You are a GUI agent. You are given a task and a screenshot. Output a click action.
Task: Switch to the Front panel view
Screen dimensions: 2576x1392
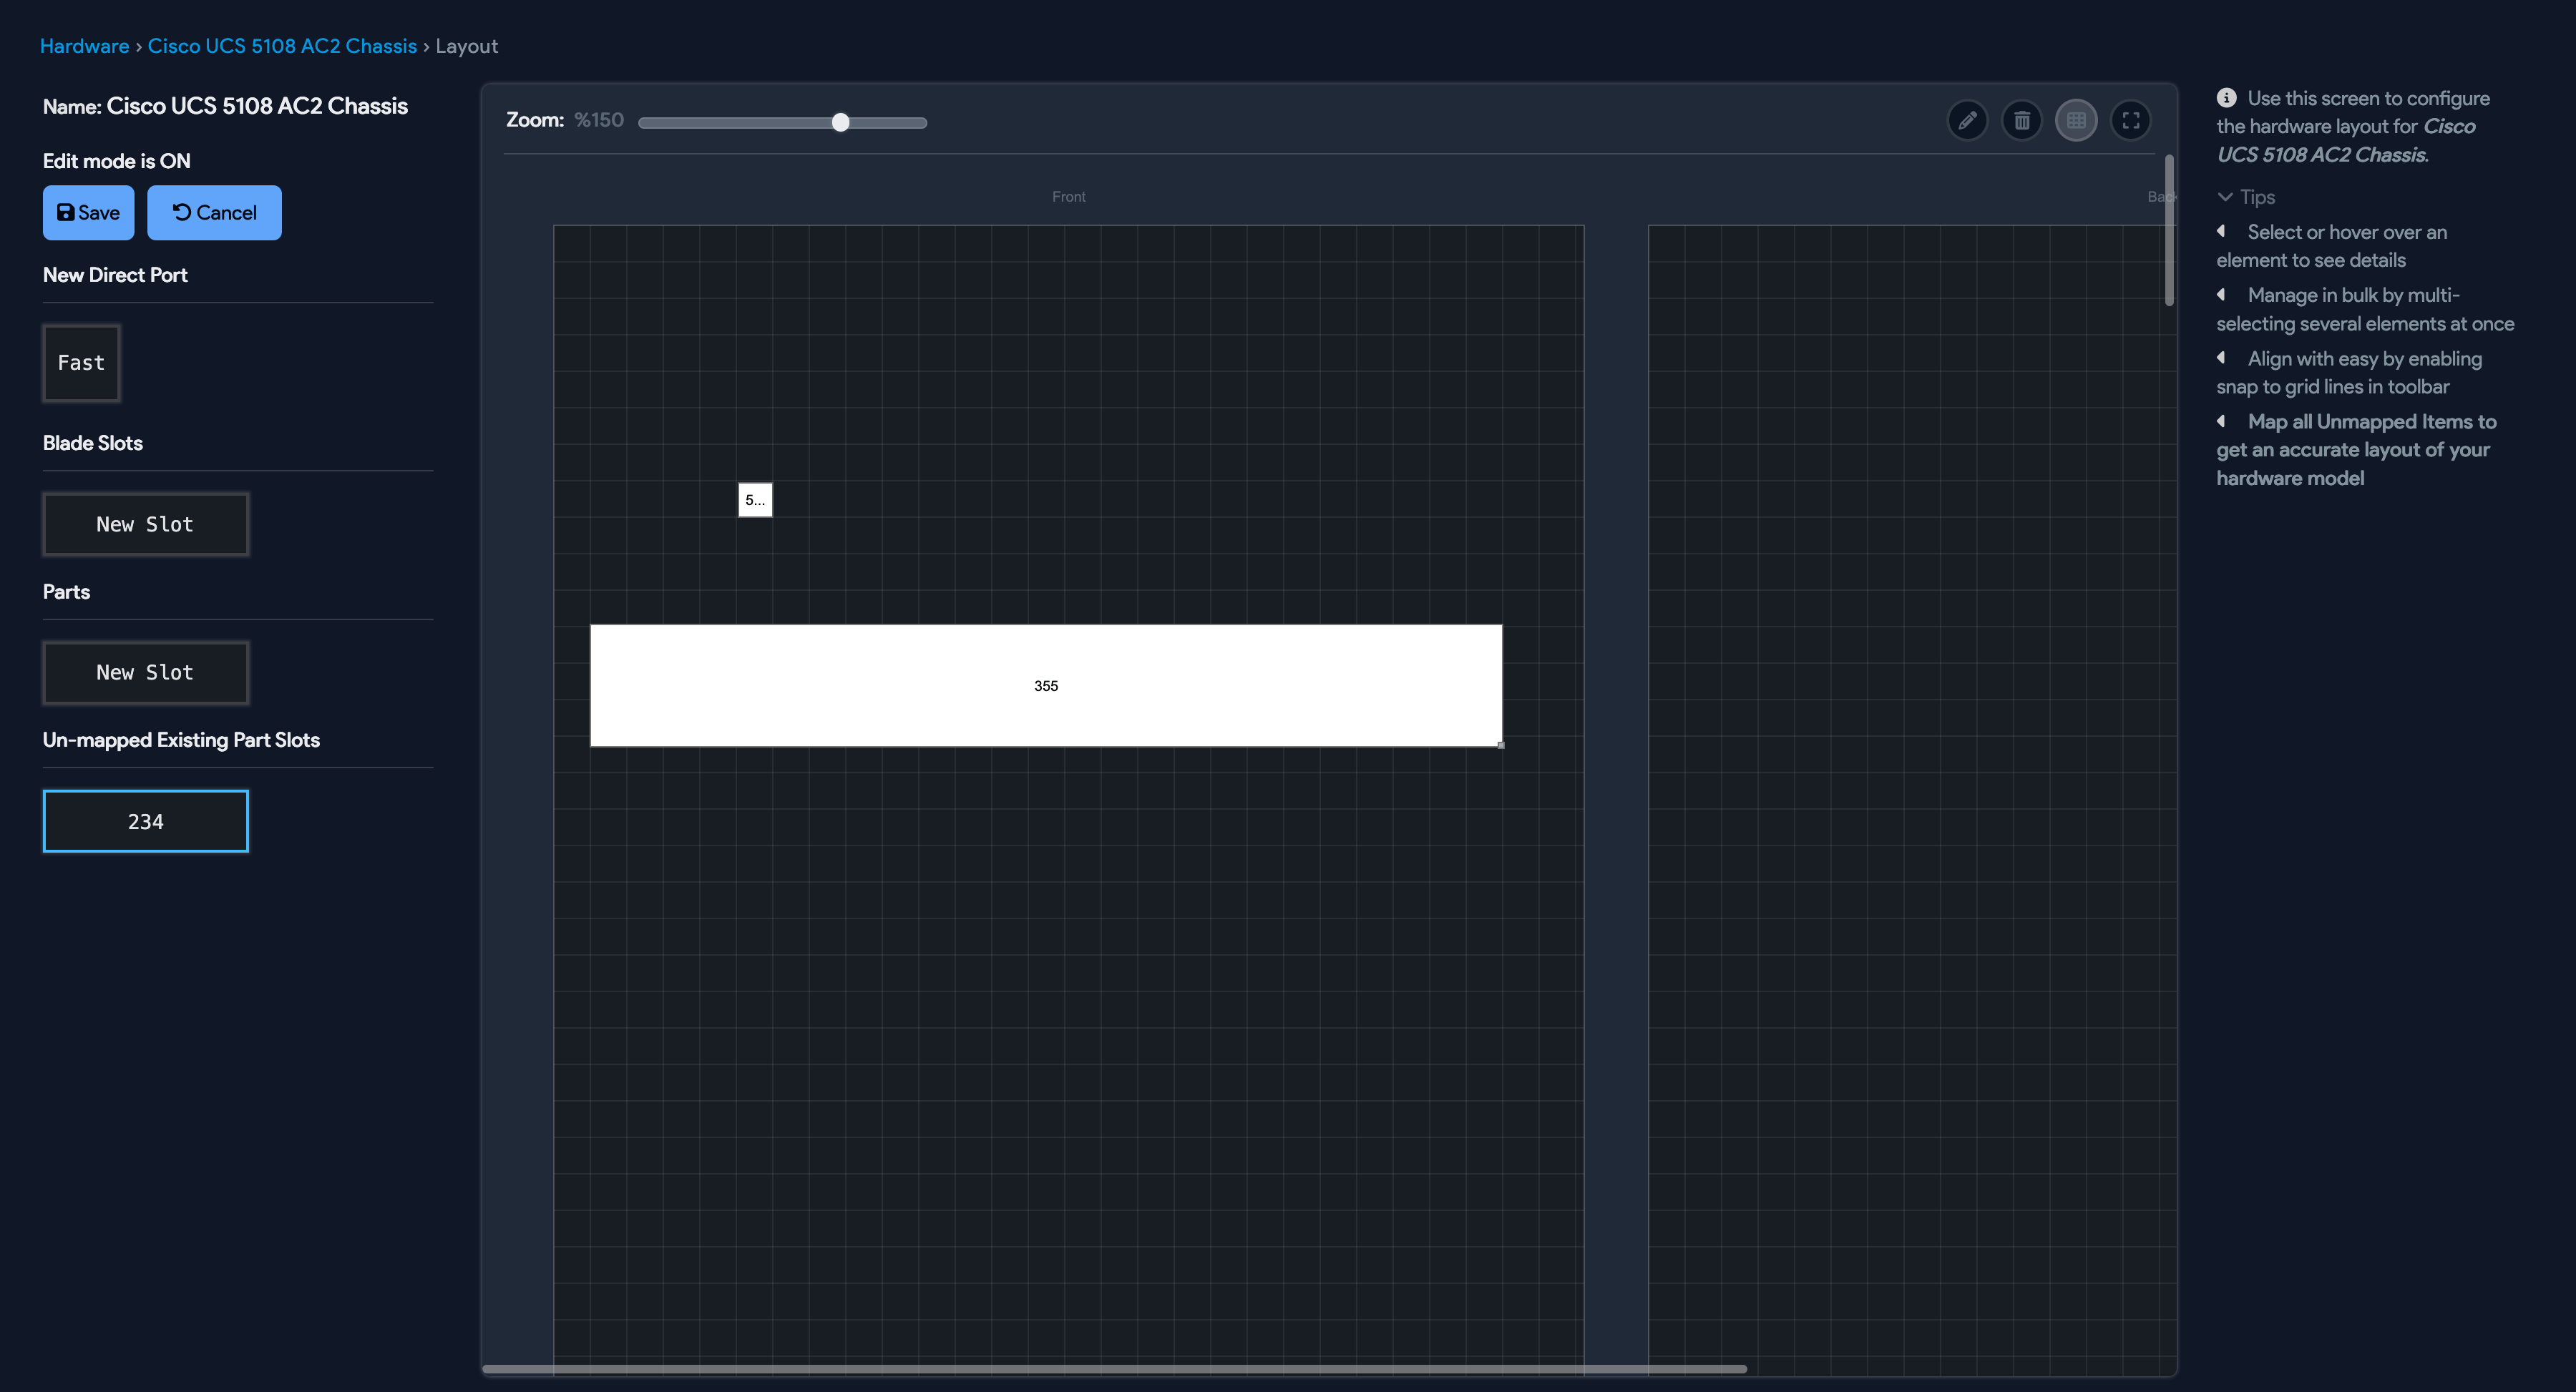(1068, 196)
